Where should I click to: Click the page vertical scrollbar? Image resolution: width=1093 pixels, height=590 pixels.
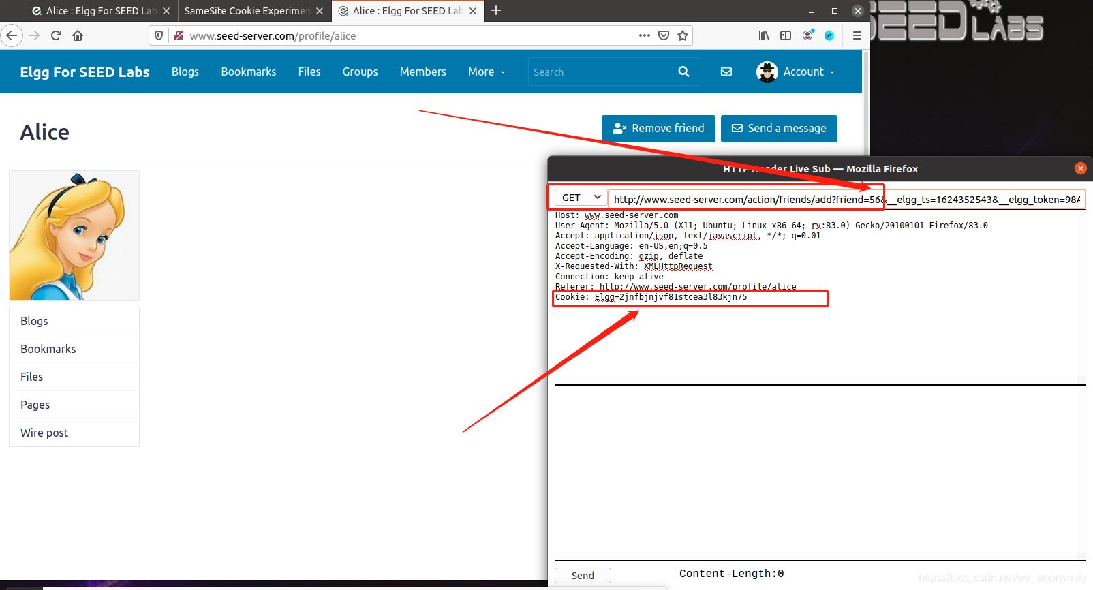pyautogui.click(x=866, y=102)
